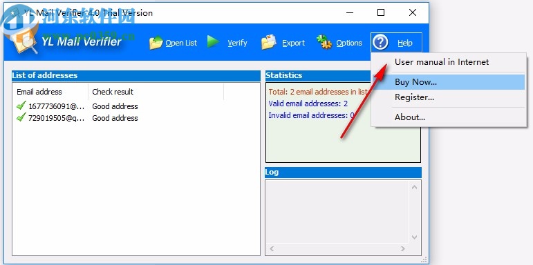The width and height of the screenshot is (533, 265).
Task: Open the Open List toolbar label
Action: click(x=181, y=43)
